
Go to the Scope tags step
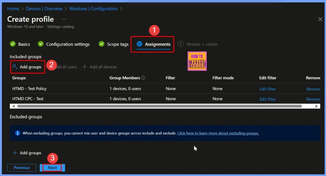click(x=117, y=44)
